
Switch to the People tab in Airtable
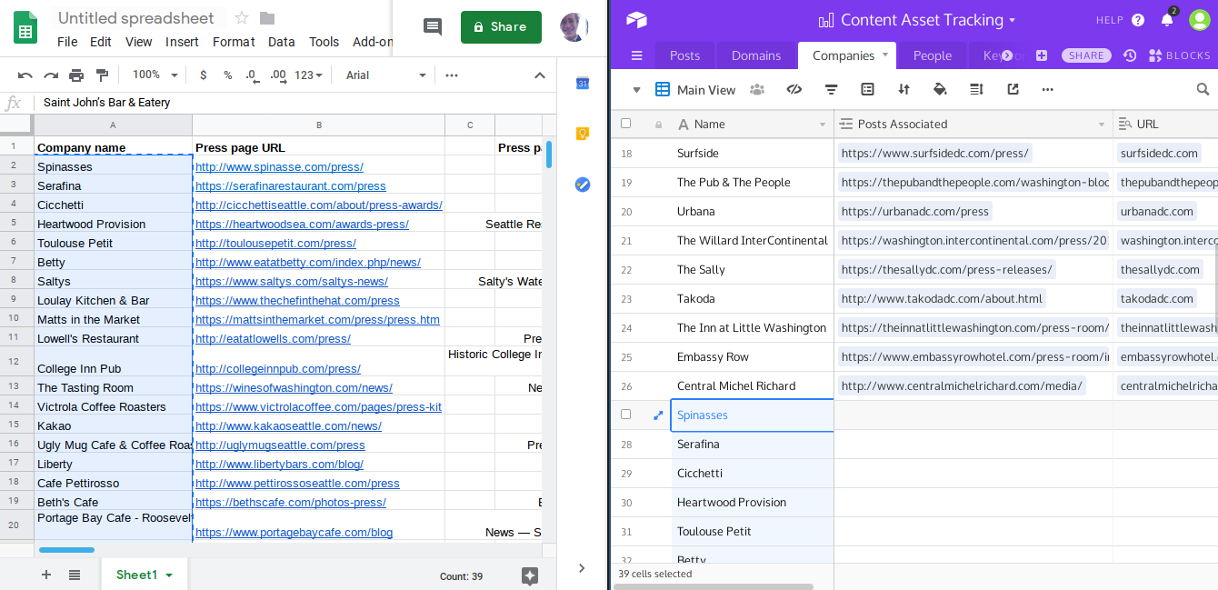coord(933,55)
